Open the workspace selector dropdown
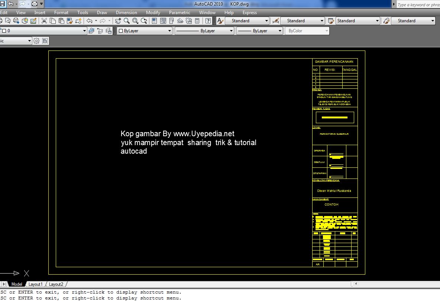Viewport: 440px width, 301px height. (16, 41)
